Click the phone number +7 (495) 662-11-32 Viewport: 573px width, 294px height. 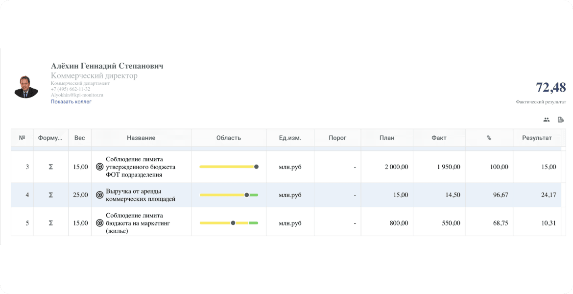click(x=71, y=89)
